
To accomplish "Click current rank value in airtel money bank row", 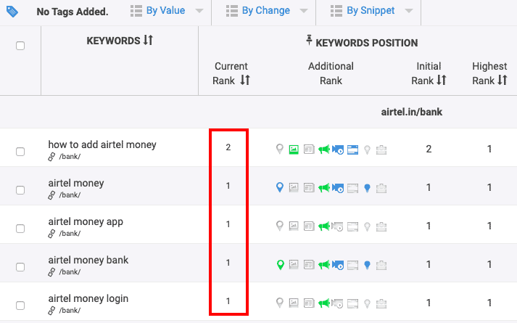I will click(228, 263).
